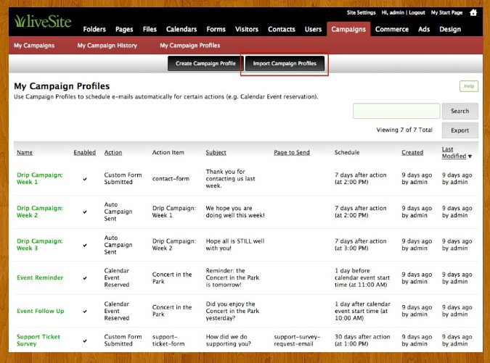The image size is (490, 363).
Task: Click enabled checkmark for Drip Campaign: Week 3
Action: (x=85, y=245)
